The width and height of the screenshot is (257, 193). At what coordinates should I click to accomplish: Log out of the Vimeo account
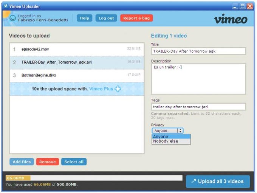pyautogui.click(x=106, y=18)
